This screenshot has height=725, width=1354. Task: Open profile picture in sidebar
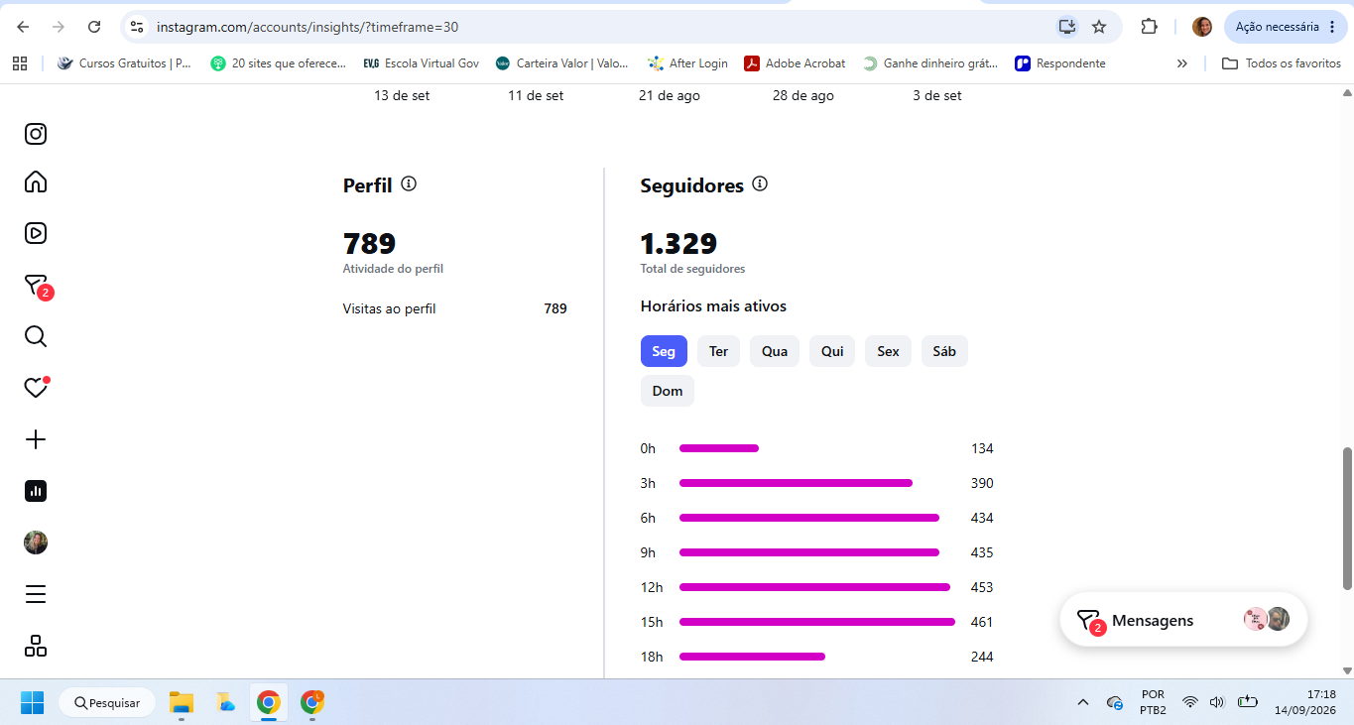pos(36,543)
